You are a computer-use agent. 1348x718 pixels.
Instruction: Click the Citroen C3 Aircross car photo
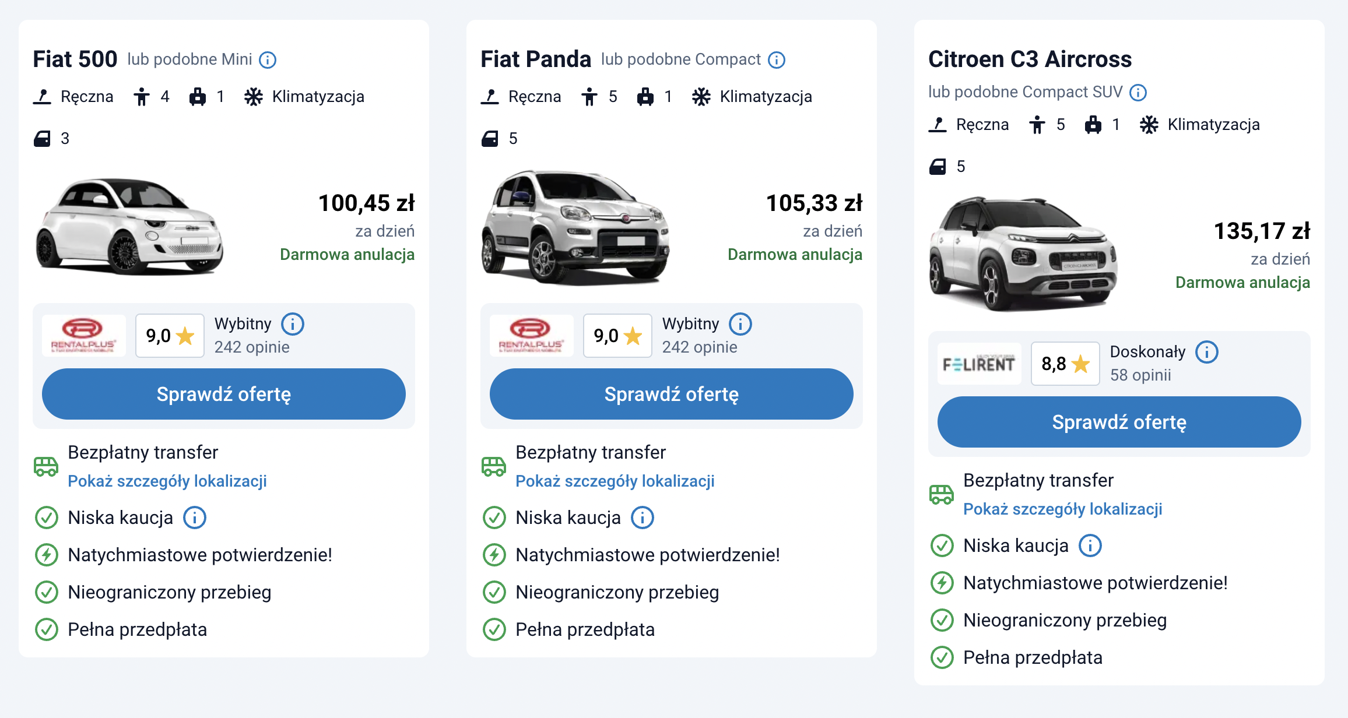click(x=1024, y=254)
